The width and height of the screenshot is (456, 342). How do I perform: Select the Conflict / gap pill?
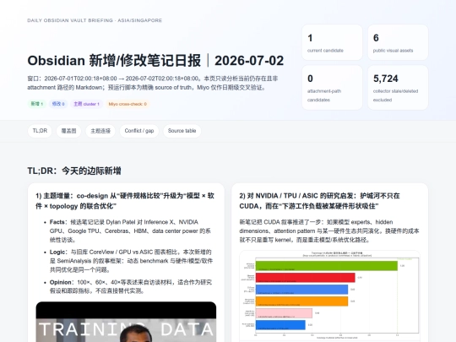139,131
